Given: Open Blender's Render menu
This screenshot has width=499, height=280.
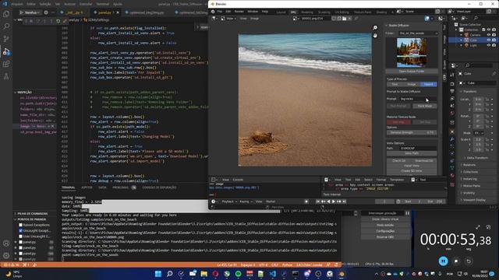Looking at the screenshot, I should click(239, 12).
